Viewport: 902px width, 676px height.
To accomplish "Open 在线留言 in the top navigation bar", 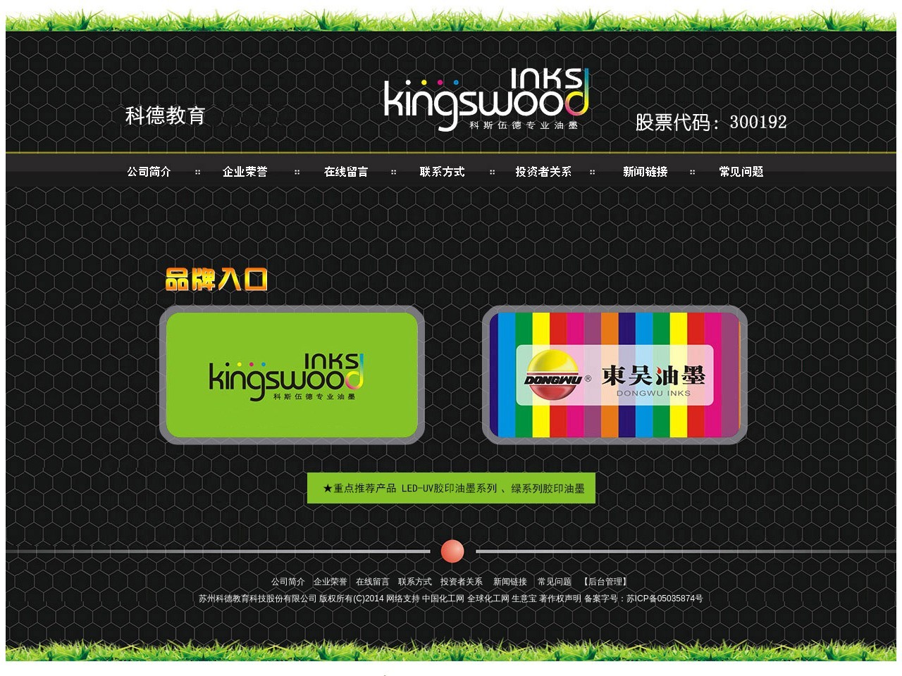I will [x=346, y=172].
